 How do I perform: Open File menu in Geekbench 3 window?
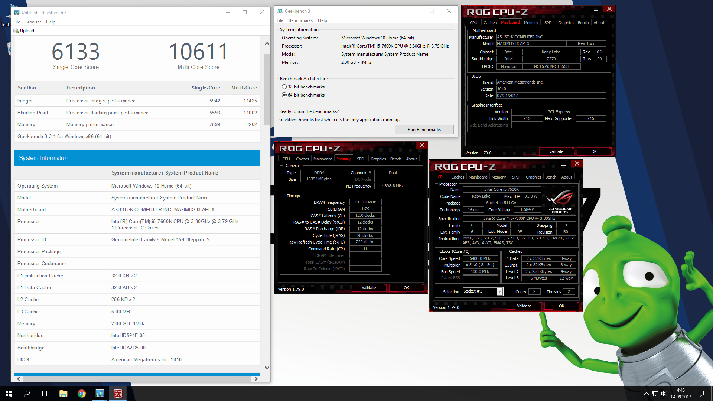click(x=280, y=20)
